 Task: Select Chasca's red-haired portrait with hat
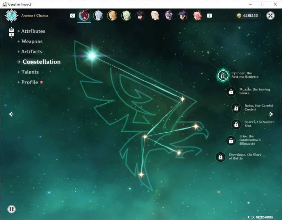84,16
